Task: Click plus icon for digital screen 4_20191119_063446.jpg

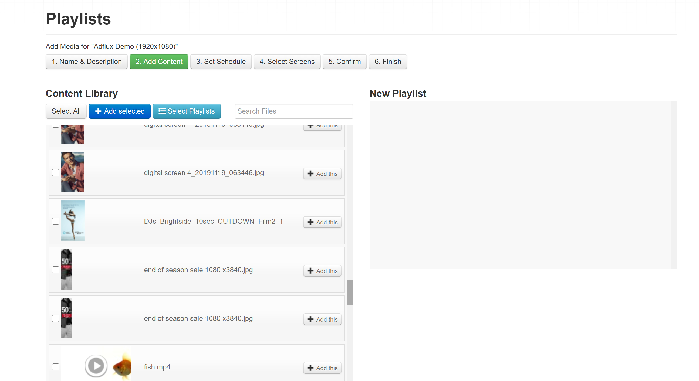Action: click(310, 174)
